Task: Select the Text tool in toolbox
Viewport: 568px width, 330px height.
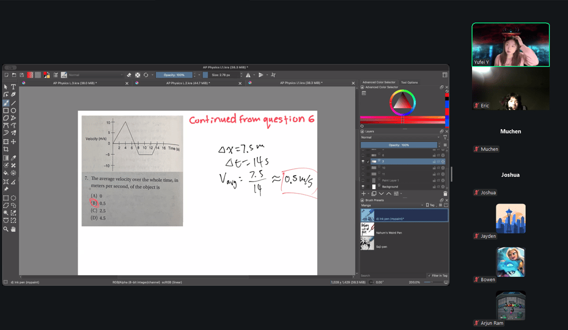Action: point(13,87)
